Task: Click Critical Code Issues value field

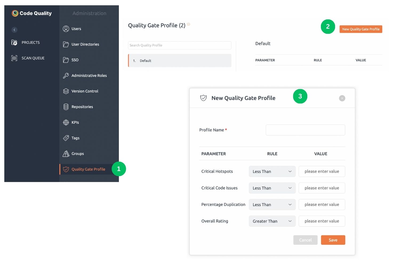Action: (322, 188)
